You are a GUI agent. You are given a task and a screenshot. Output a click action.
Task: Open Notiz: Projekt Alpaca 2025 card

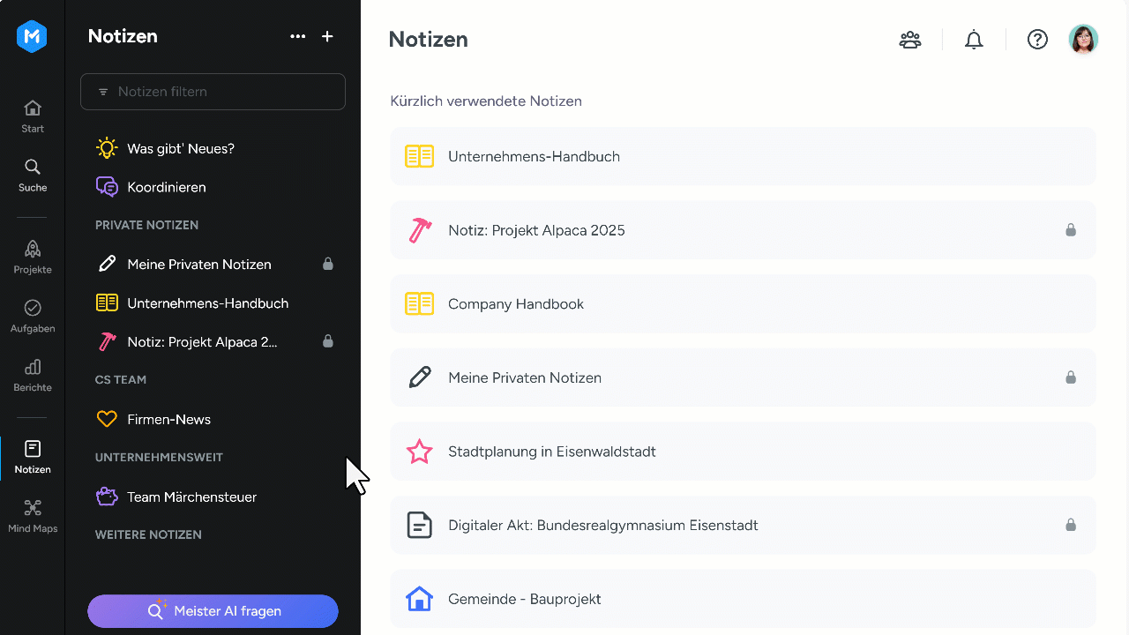743,230
